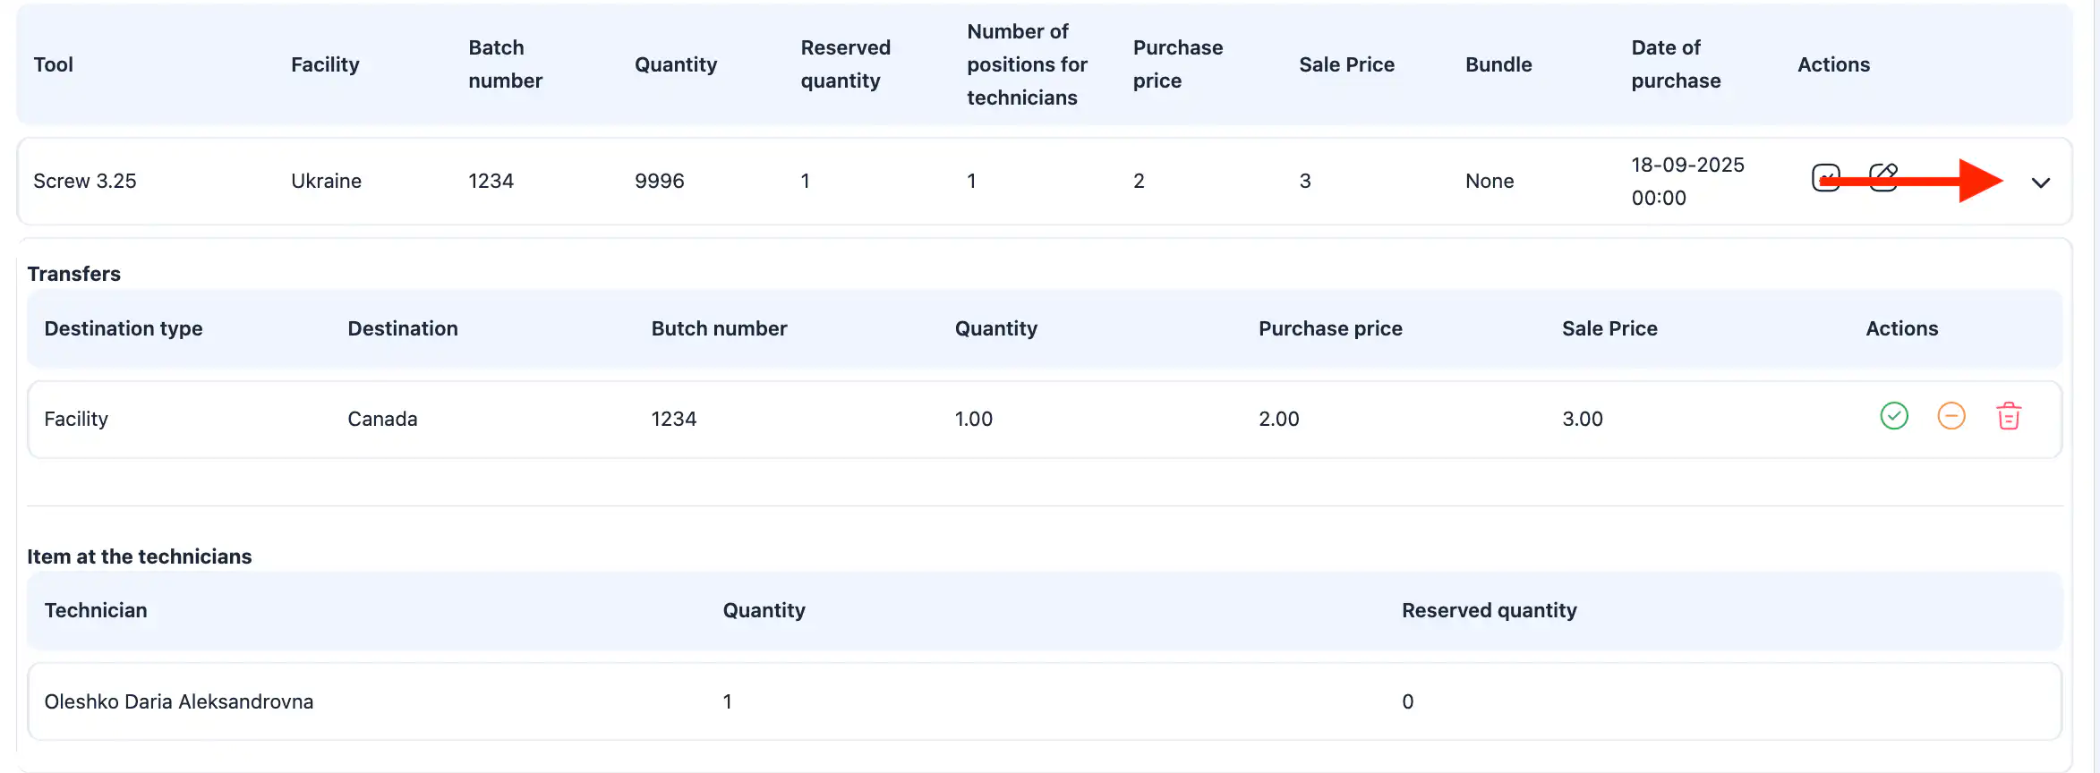Click the orange minus circle on the transfer
Screen dimensions: 2100x773
pos(1951,416)
